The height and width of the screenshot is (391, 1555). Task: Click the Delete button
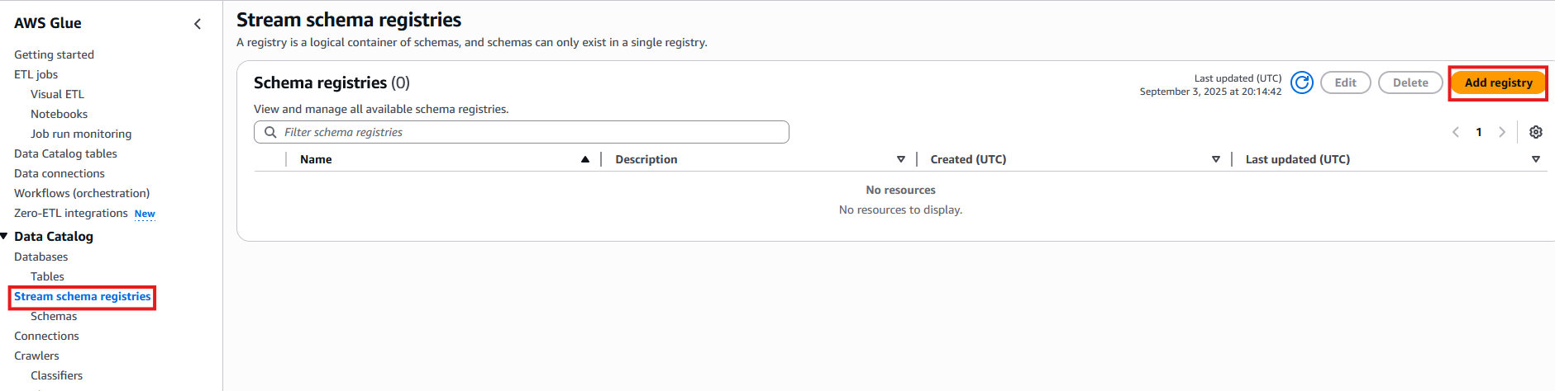(x=1410, y=82)
